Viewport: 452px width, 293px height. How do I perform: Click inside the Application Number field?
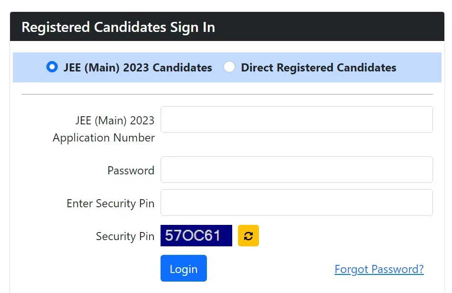coord(296,120)
